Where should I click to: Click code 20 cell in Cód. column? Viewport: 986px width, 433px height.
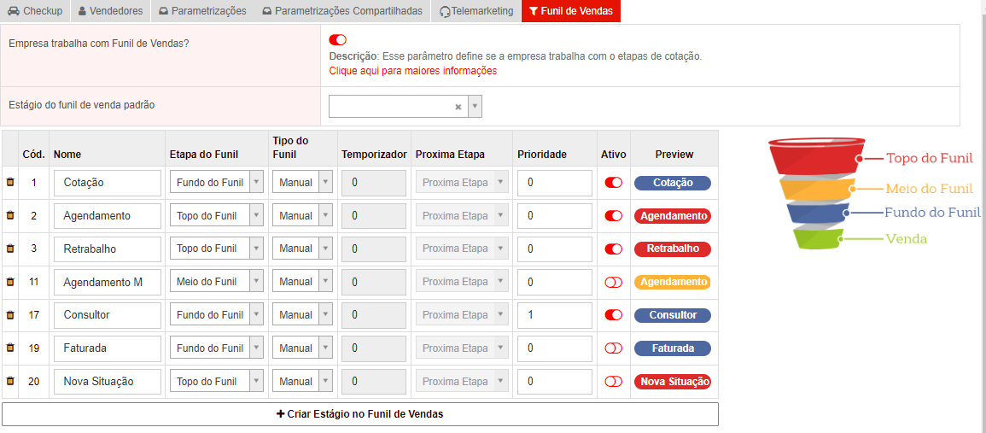(x=34, y=381)
